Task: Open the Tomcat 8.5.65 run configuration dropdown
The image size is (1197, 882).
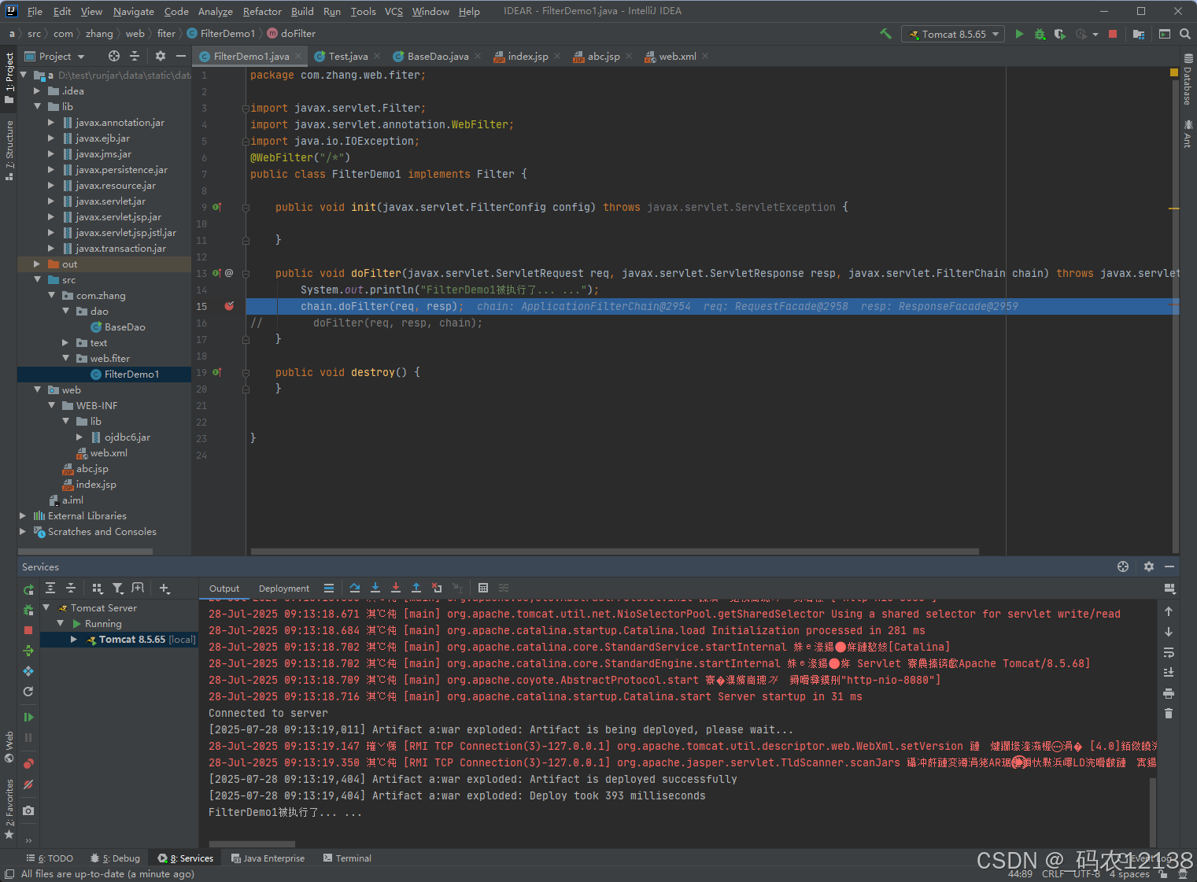Action: click(953, 34)
